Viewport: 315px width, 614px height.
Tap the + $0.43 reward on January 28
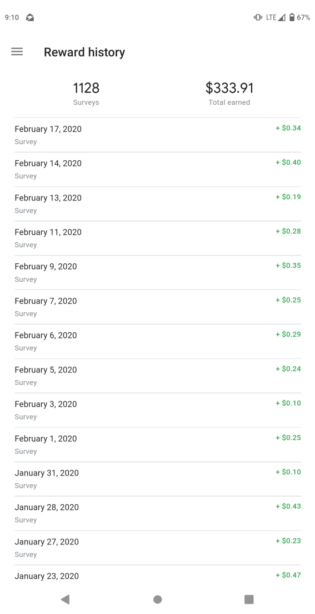tap(288, 506)
